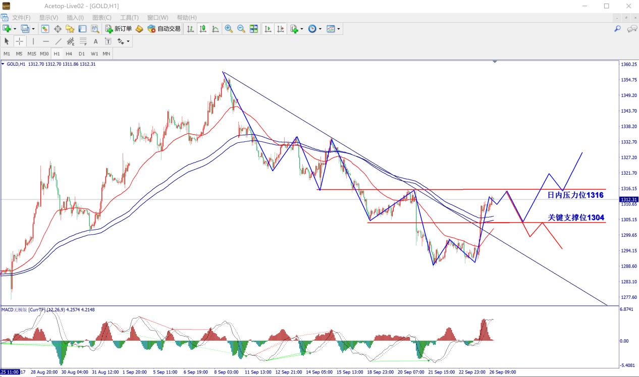
Task: Switch chart to line chart style
Action: pyautogui.click(x=216, y=29)
